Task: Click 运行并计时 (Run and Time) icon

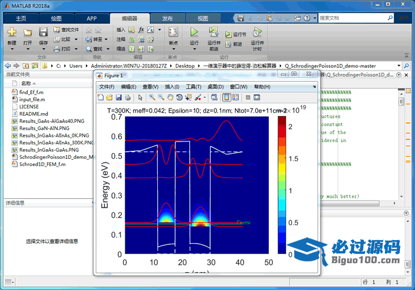Action: coord(257,32)
